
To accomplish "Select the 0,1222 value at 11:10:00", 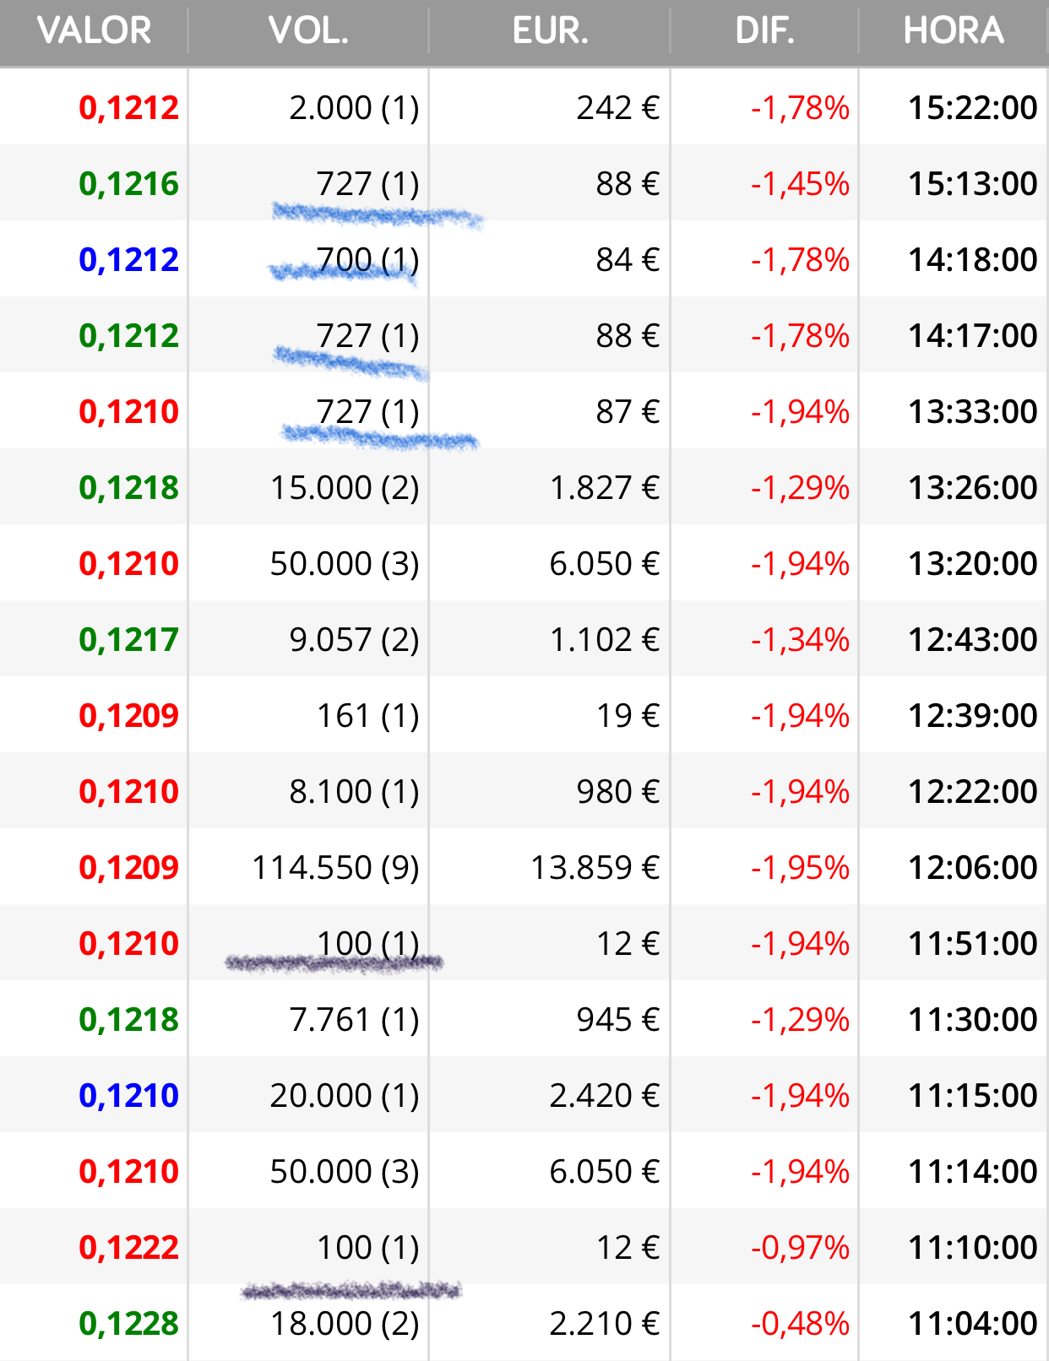I will click(129, 1248).
